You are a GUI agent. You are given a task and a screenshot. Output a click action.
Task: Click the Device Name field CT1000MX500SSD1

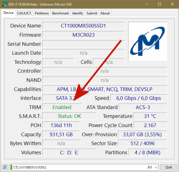(x=83, y=26)
